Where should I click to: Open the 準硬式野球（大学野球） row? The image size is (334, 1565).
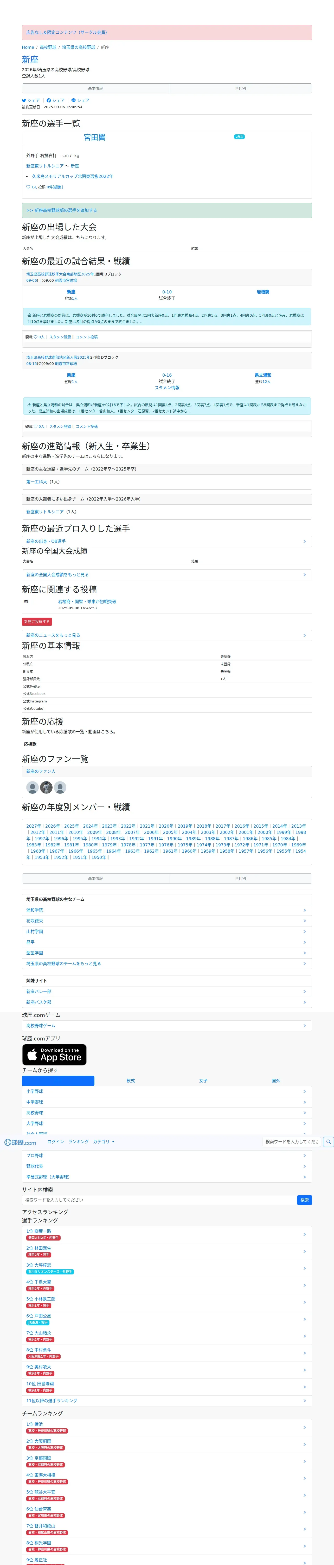coord(167,1177)
